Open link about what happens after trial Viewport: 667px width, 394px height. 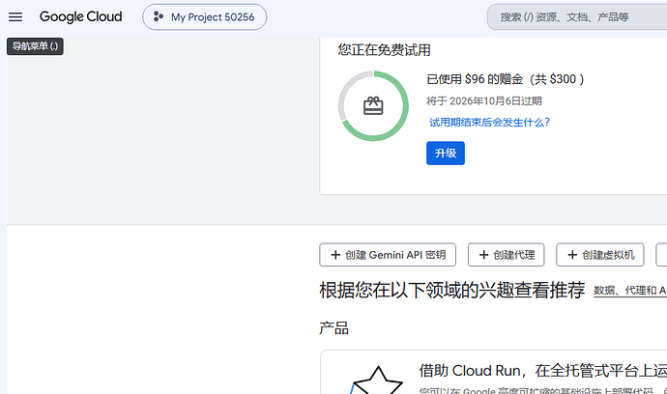click(x=489, y=123)
